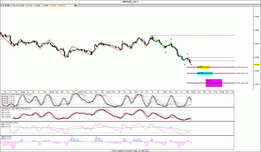Click wave label 3 on the chart
The image size is (261, 152).
tap(185, 65)
